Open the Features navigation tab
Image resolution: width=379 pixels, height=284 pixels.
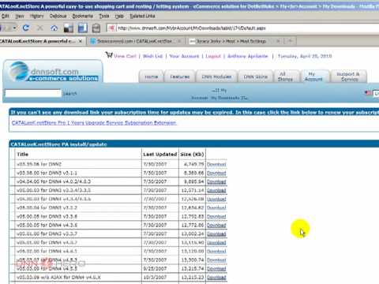[180, 77]
